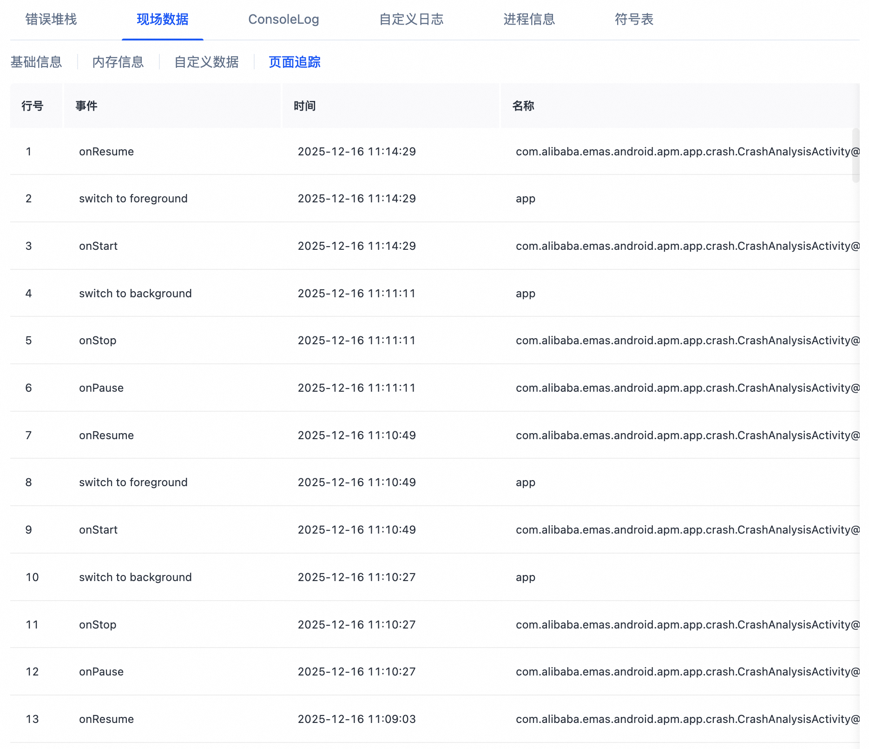
Task: Click the 11:10:49 timestamp in row 8
Action: tap(357, 482)
